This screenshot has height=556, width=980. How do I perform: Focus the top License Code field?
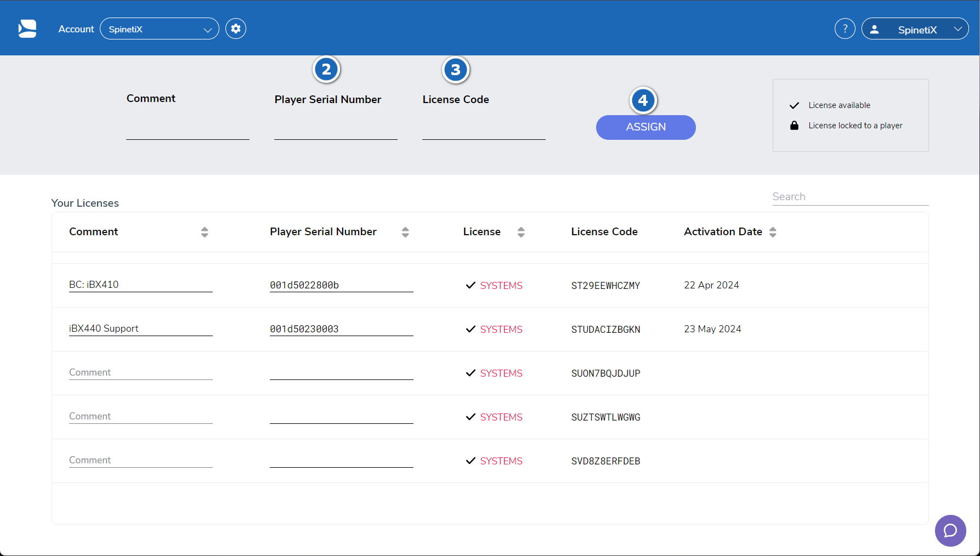pos(484,129)
